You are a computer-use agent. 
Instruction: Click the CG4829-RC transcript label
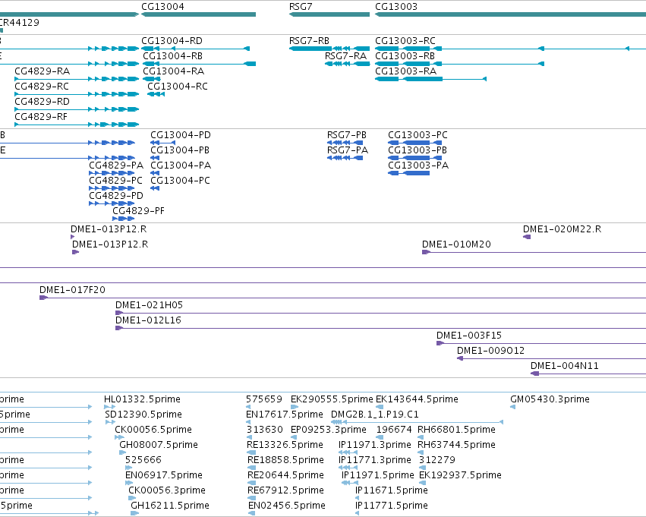click(x=42, y=87)
